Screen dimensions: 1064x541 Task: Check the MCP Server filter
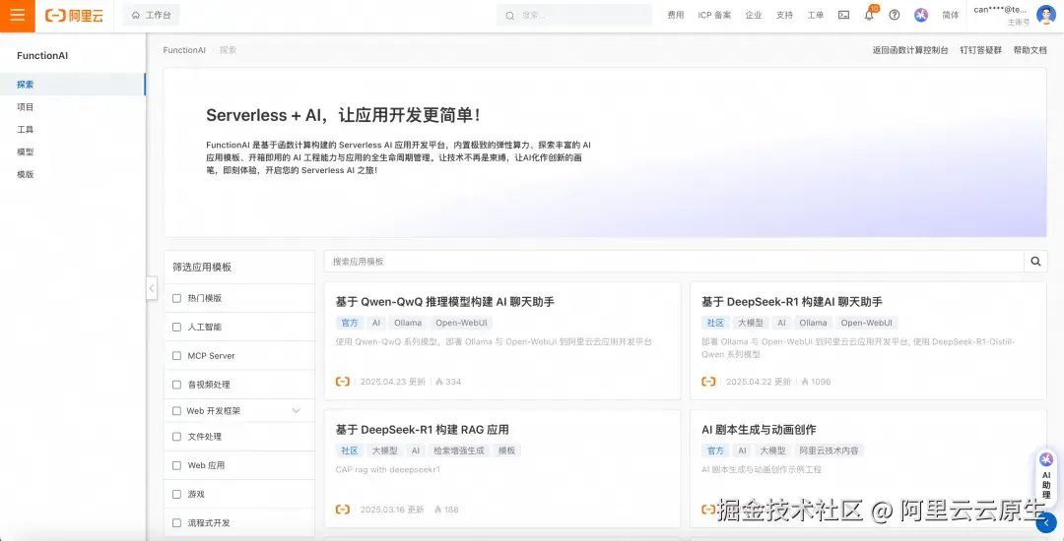(x=177, y=355)
